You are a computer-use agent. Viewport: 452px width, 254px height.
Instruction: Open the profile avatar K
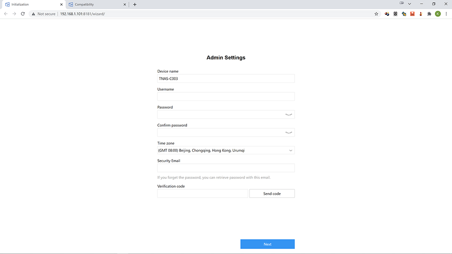438,14
